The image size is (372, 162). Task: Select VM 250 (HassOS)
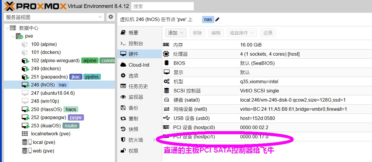tap(46, 109)
